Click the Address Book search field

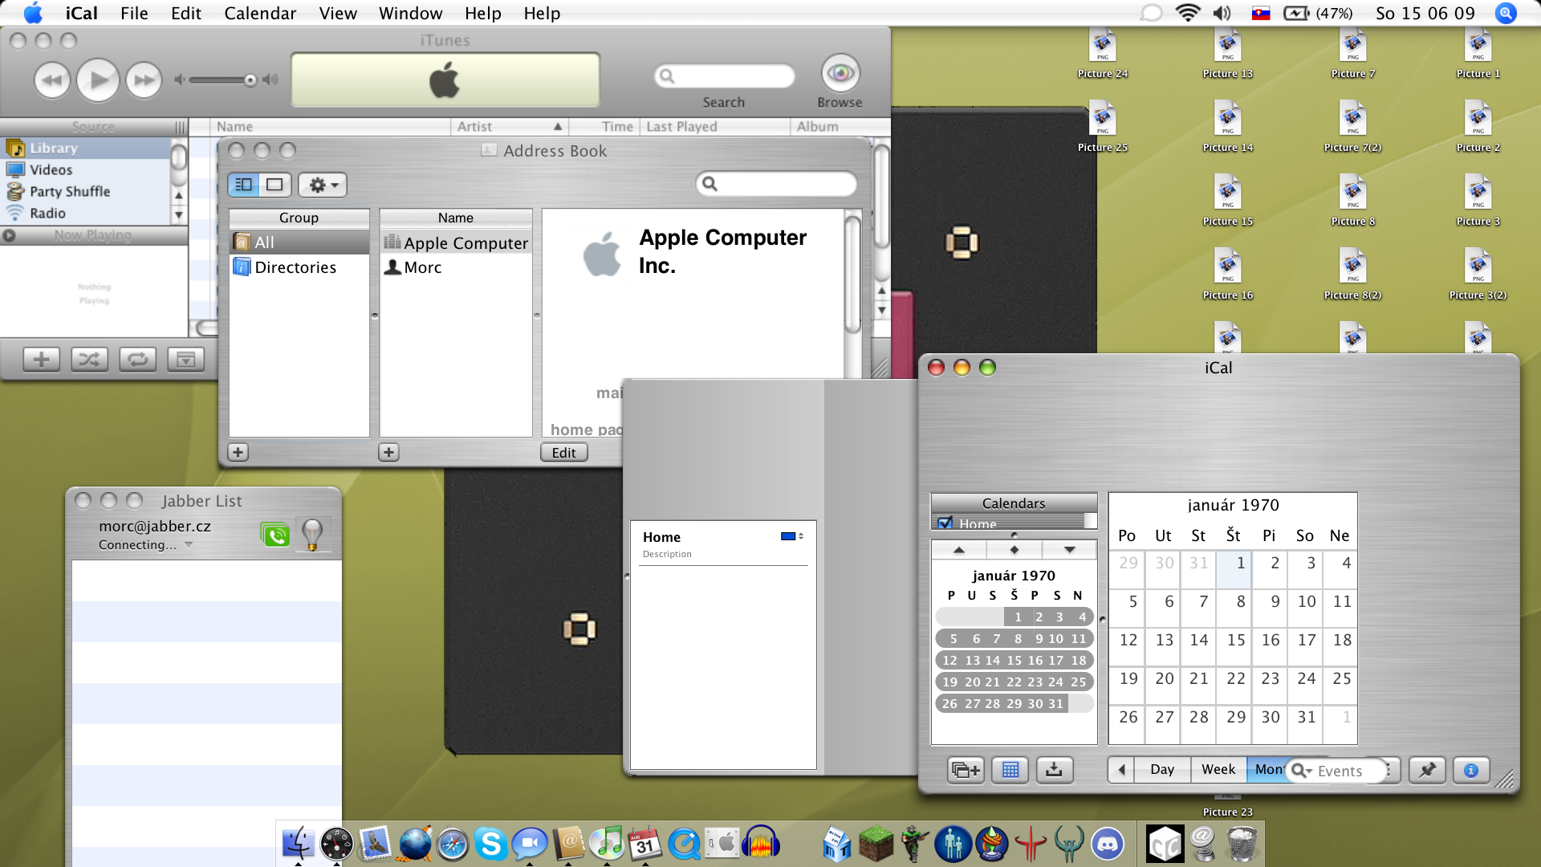[x=776, y=184]
